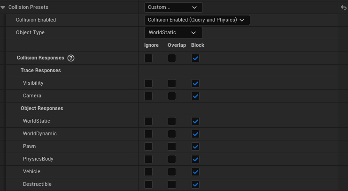Set Camera trace to Ignore
Screen dimensions: 348x191
(148, 96)
